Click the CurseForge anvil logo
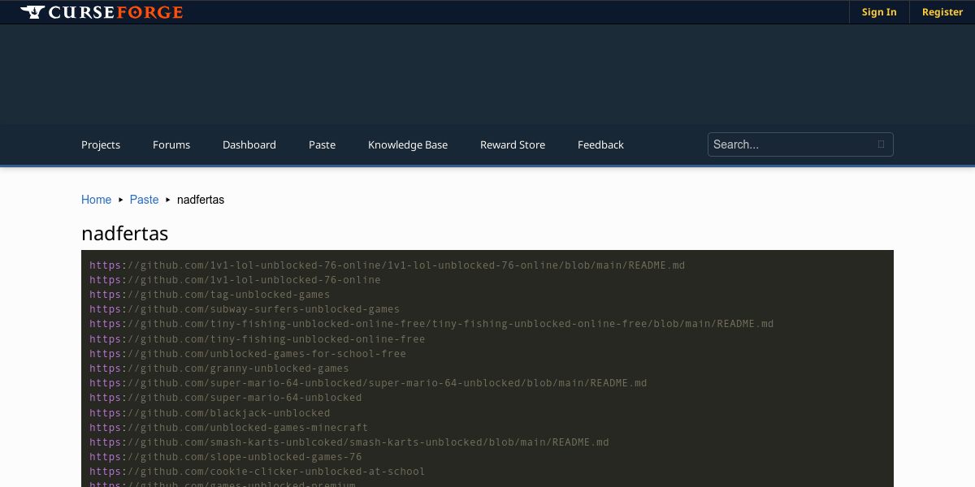975x487 pixels. coord(102,12)
